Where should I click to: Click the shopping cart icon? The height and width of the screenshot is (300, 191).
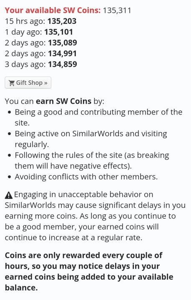pyautogui.click(x=12, y=83)
